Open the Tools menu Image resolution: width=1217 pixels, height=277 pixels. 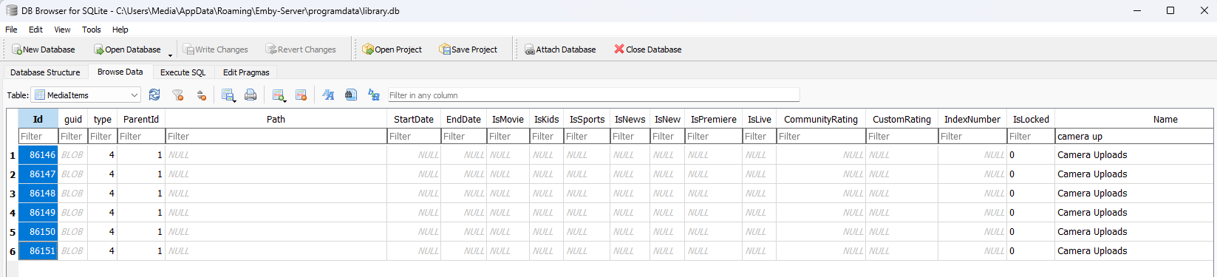pos(92,30)
